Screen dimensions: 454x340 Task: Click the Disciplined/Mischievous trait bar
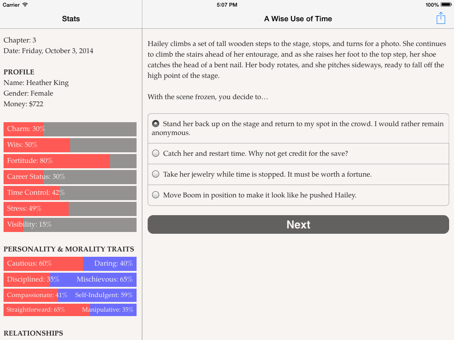click(x=70, y=280)
